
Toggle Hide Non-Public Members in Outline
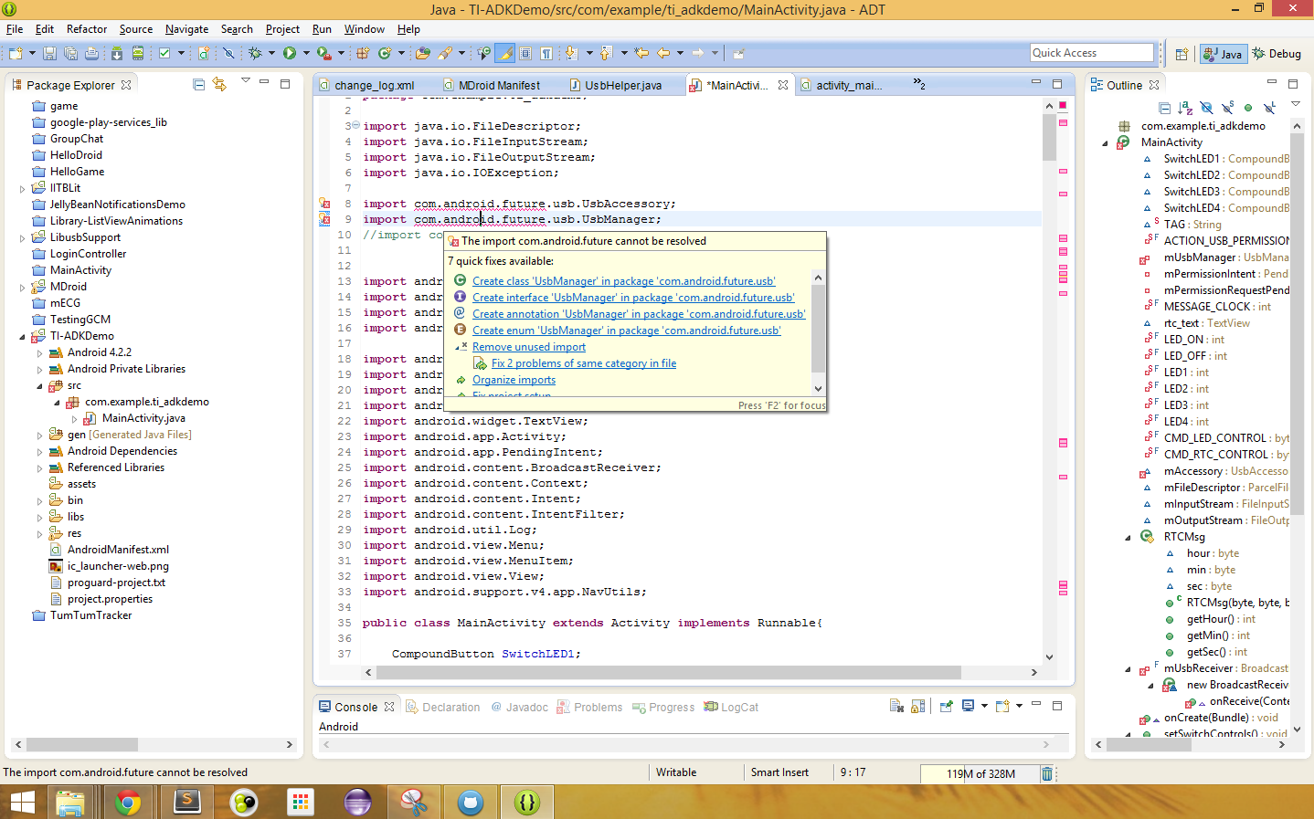[1248, 108]
